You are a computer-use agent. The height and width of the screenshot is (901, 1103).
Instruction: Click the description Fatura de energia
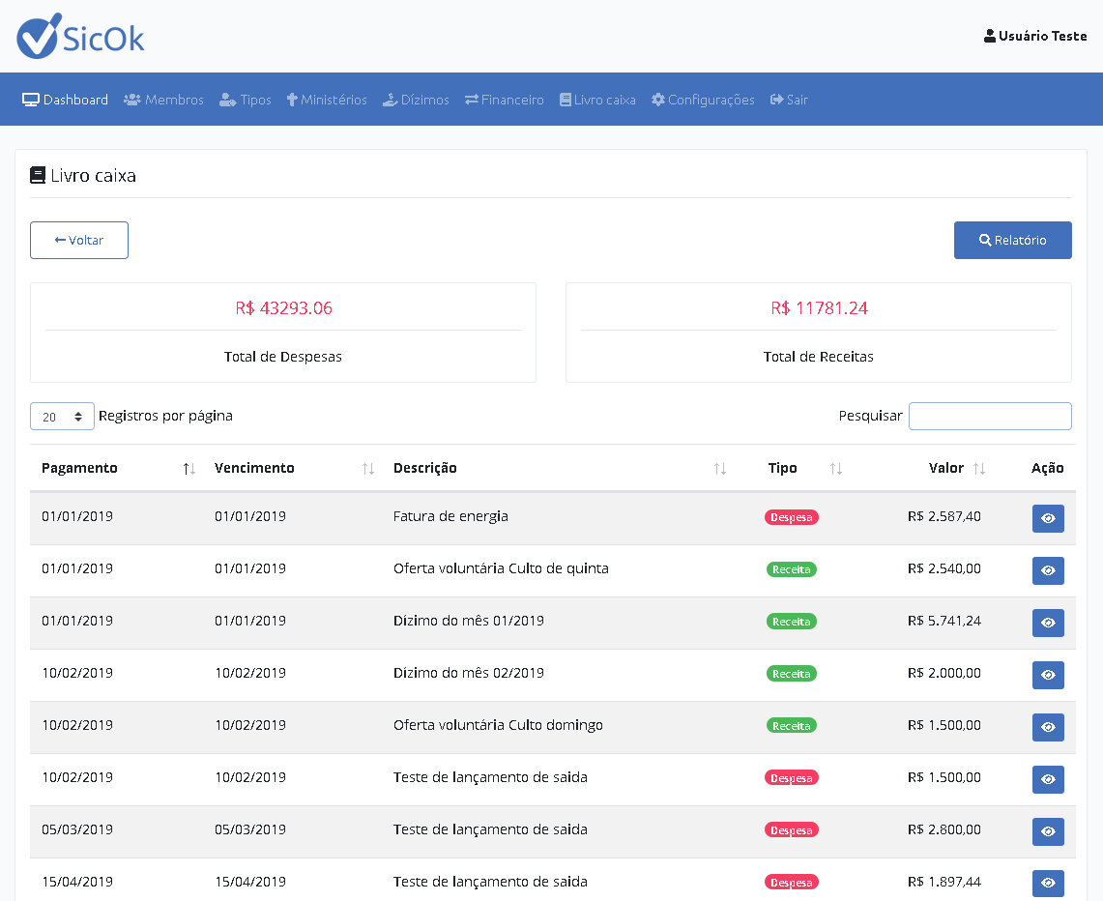point(450,516)
